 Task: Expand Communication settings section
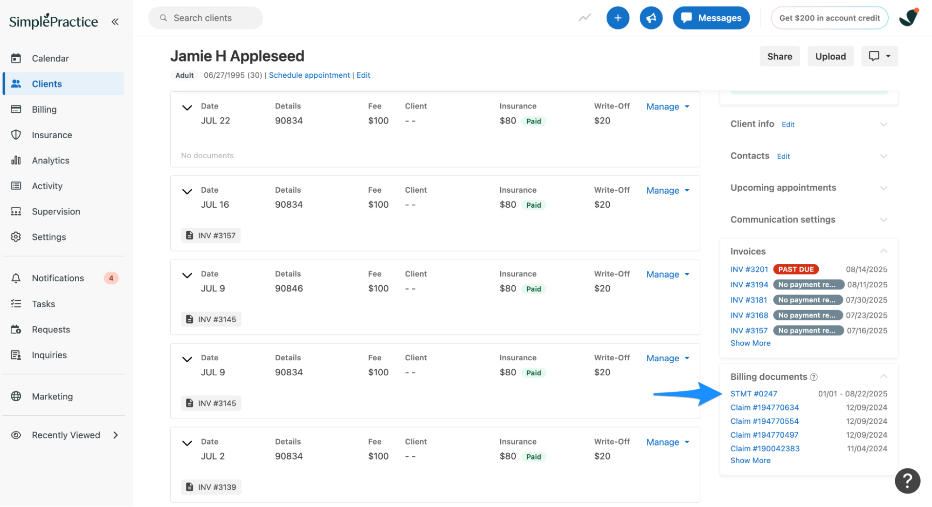884,220
